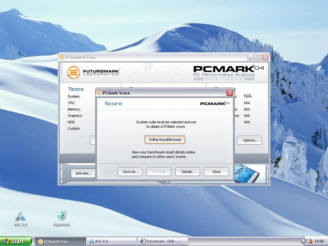Viewport: 328px width, 246px height.
Task: Click the 'Memory:' test label
Action: tap(74, 109)
